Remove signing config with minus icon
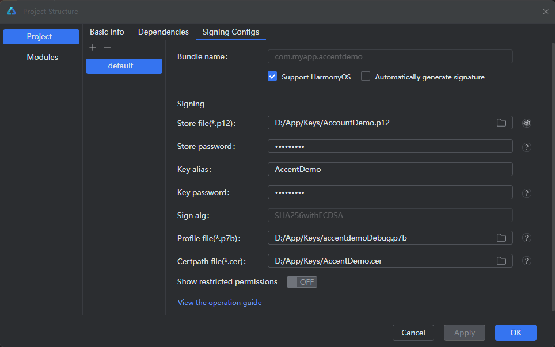Screen dimensions: 555x347 107,47
